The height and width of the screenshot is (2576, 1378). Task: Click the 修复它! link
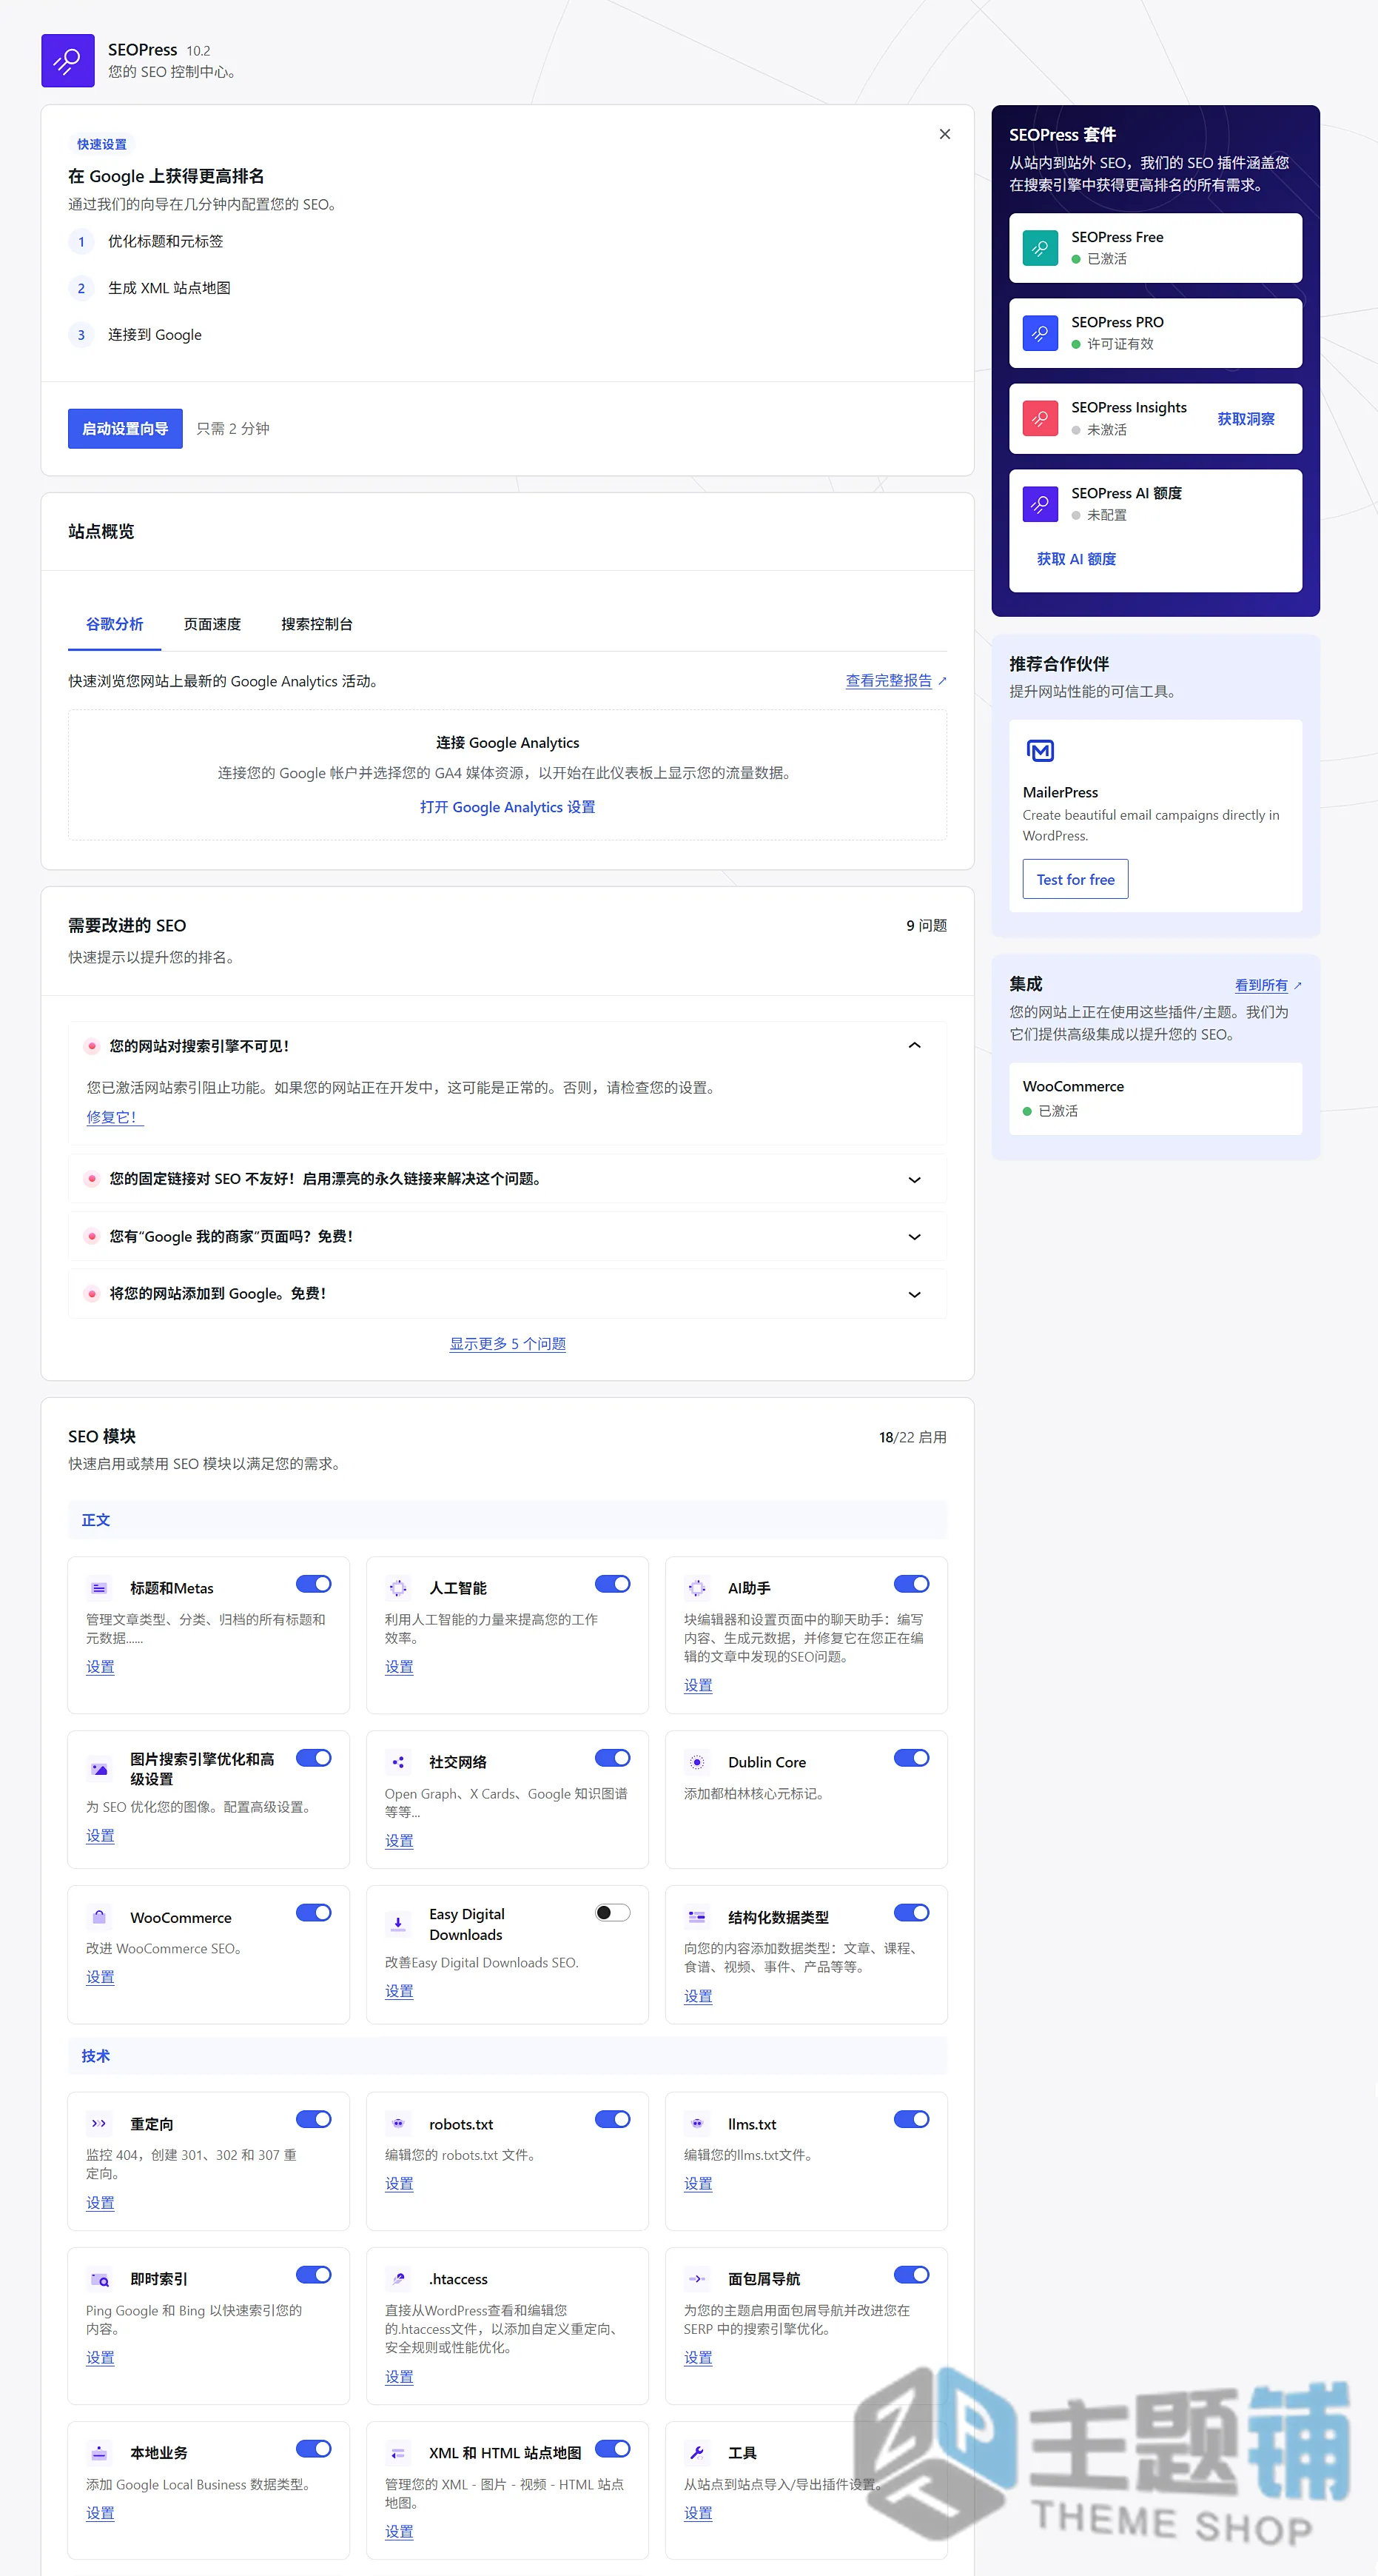pyautogui.click(x=115, y=1117)
